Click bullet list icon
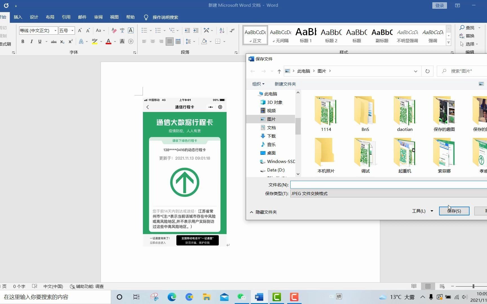487x304 pixels. (144, 30)
